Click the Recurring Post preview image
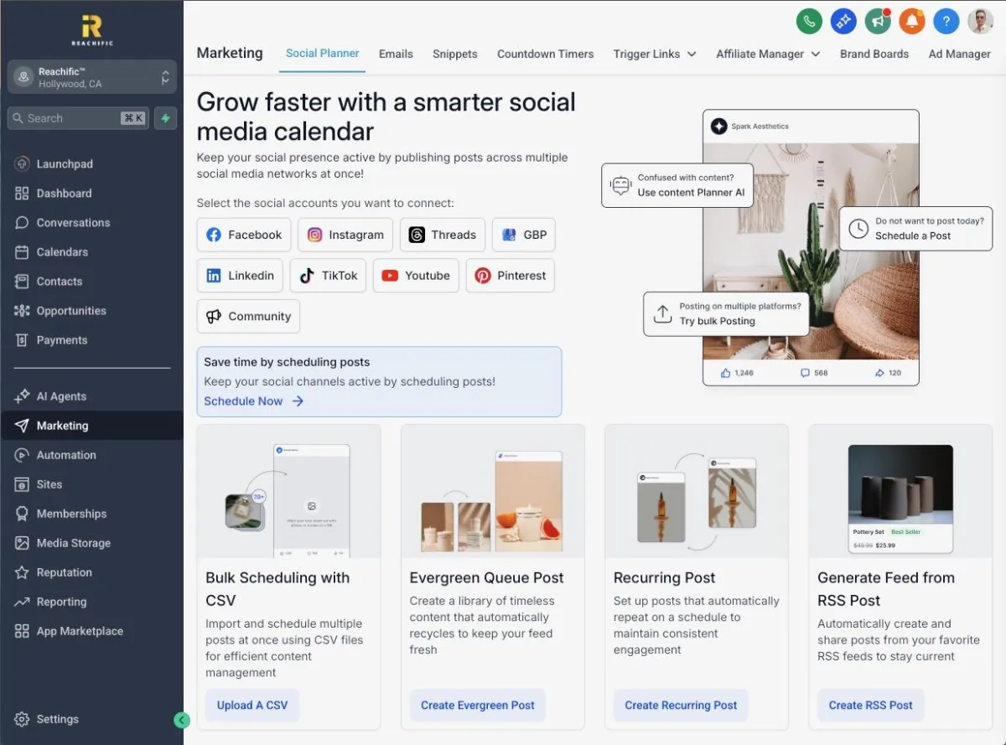 [697, 492]
